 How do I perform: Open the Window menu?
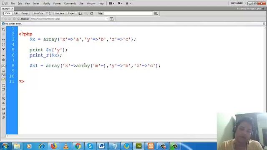(x=91, y=3)
